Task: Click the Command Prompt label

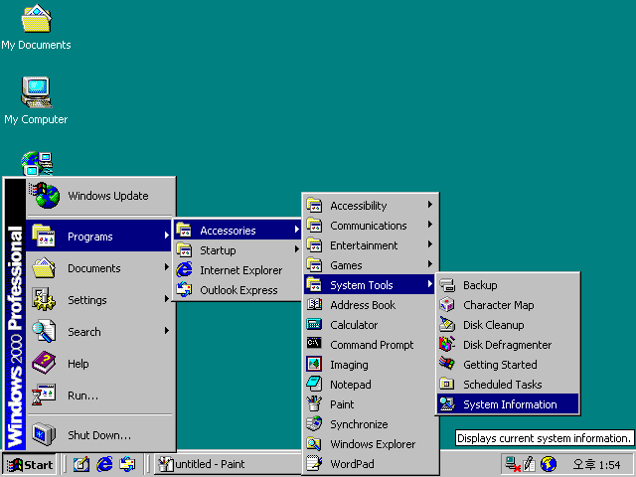Action: click(372, 345)
